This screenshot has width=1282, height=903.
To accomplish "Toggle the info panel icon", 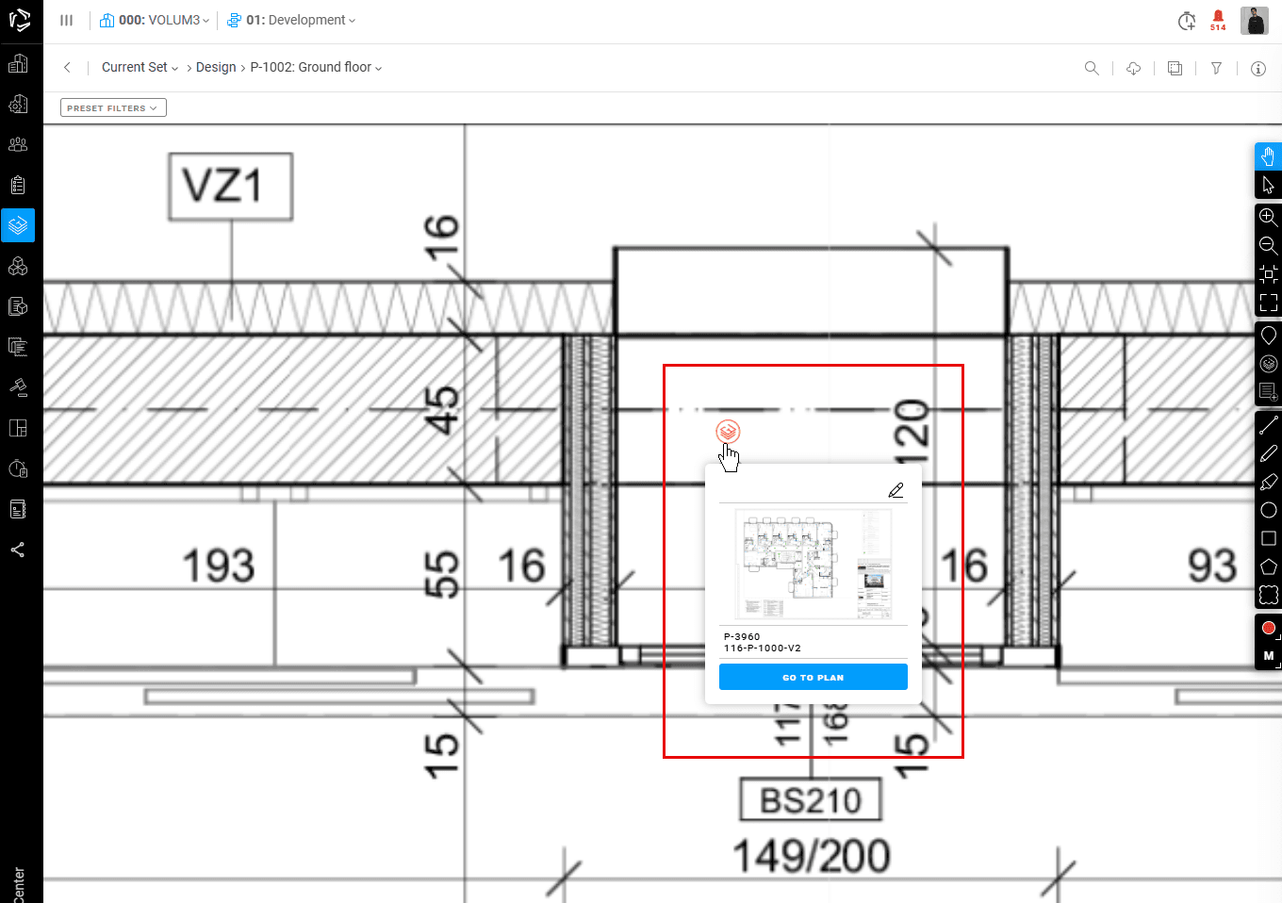I will tap(1257, 68).
